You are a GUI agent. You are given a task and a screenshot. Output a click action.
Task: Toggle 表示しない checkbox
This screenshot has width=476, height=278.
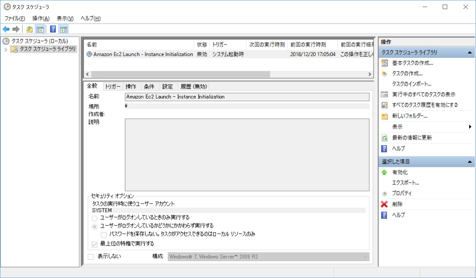[91, 257]
